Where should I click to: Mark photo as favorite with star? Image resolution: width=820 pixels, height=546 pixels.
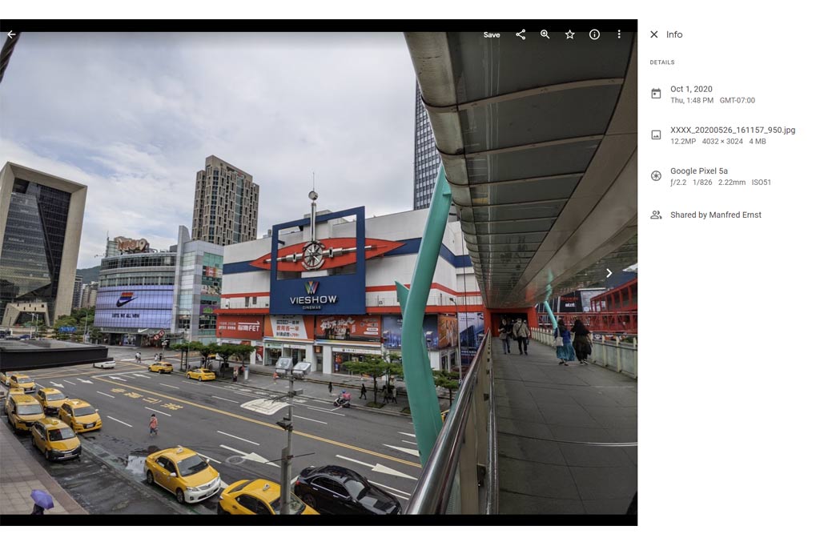(569, 34)
